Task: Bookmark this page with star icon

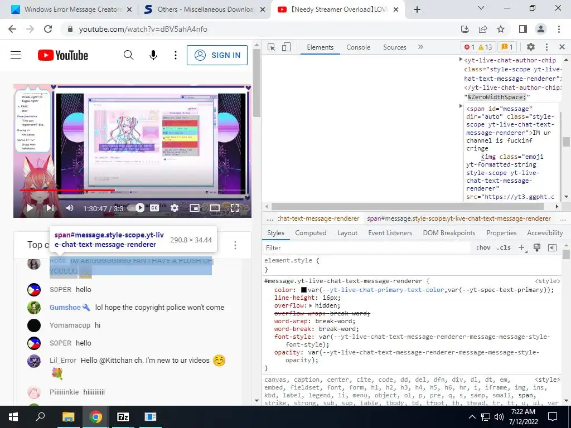Action: [501, 29]
